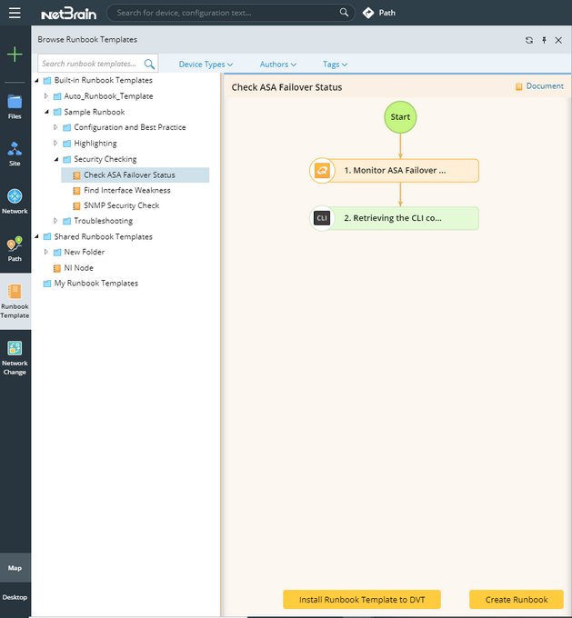Screen dimensions: 572x618
Task: Expand the Troubleshooting folder
Action: (55, 220)
